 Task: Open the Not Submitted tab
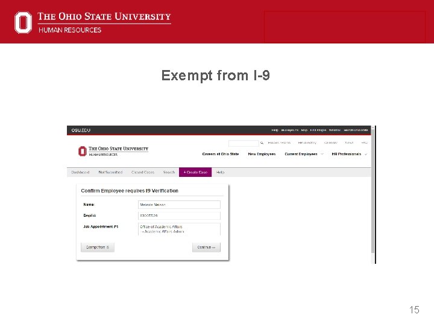point(110,172)
